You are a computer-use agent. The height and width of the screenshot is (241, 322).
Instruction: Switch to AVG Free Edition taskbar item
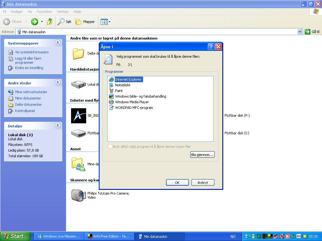tap(109, 236)
